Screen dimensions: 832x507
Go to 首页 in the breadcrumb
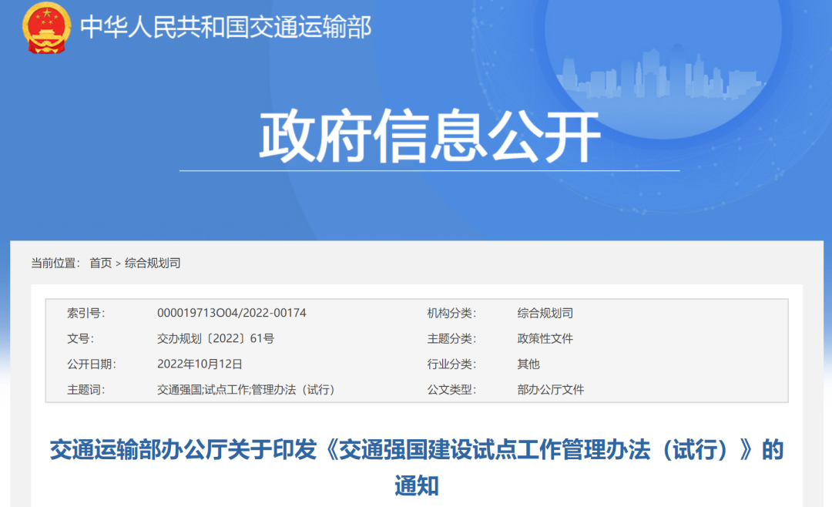100,264
